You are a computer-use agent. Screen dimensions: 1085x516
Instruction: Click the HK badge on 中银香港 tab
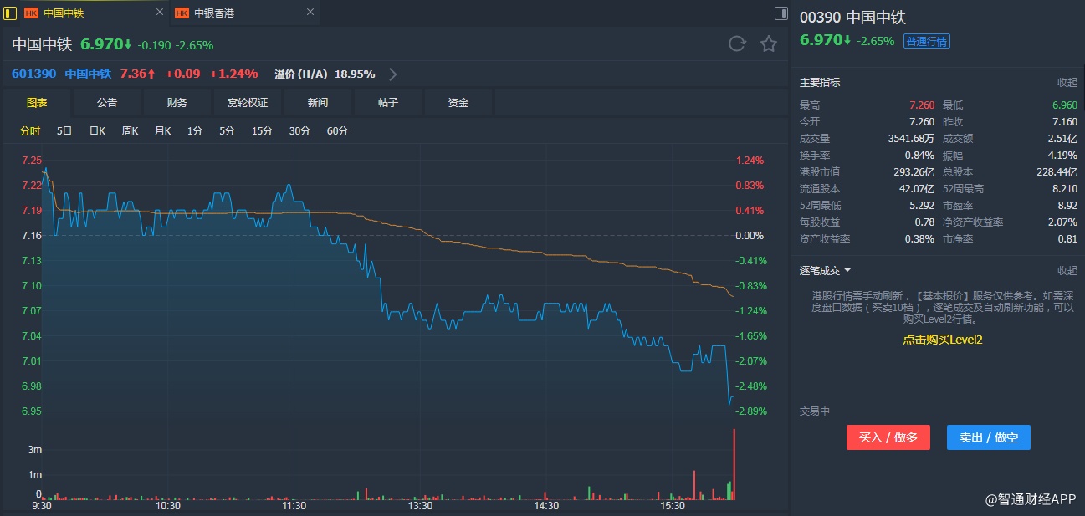point(182,13)
